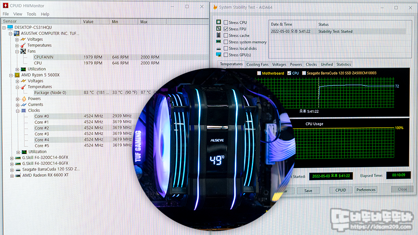
Task: Click the motherboard Voltages icon
Action: pos(23,39)
